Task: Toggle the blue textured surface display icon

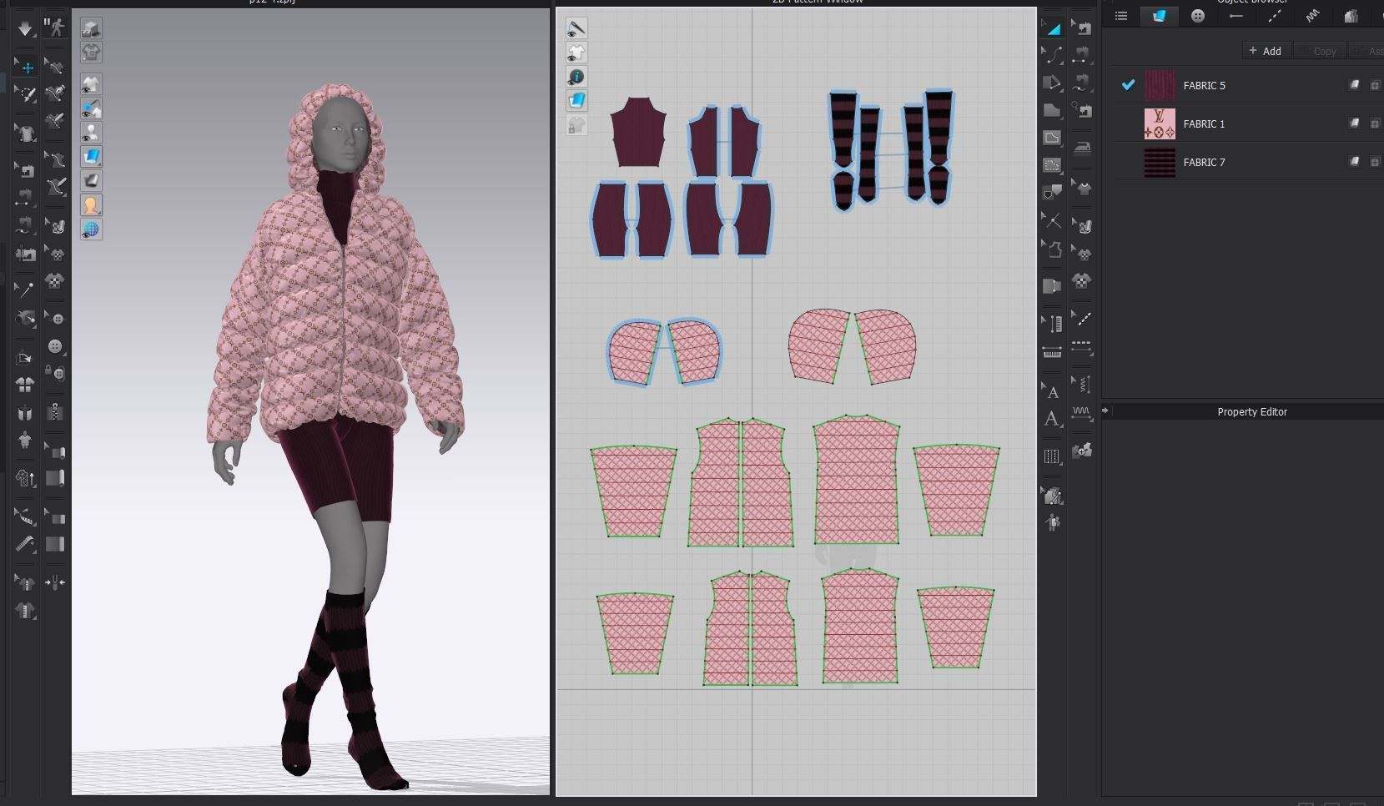Action: tap(91, 156)
